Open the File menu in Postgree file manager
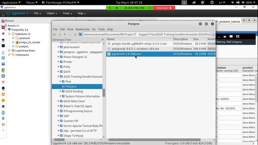Viewport: 258px width, 145px height. coord(55,29)
